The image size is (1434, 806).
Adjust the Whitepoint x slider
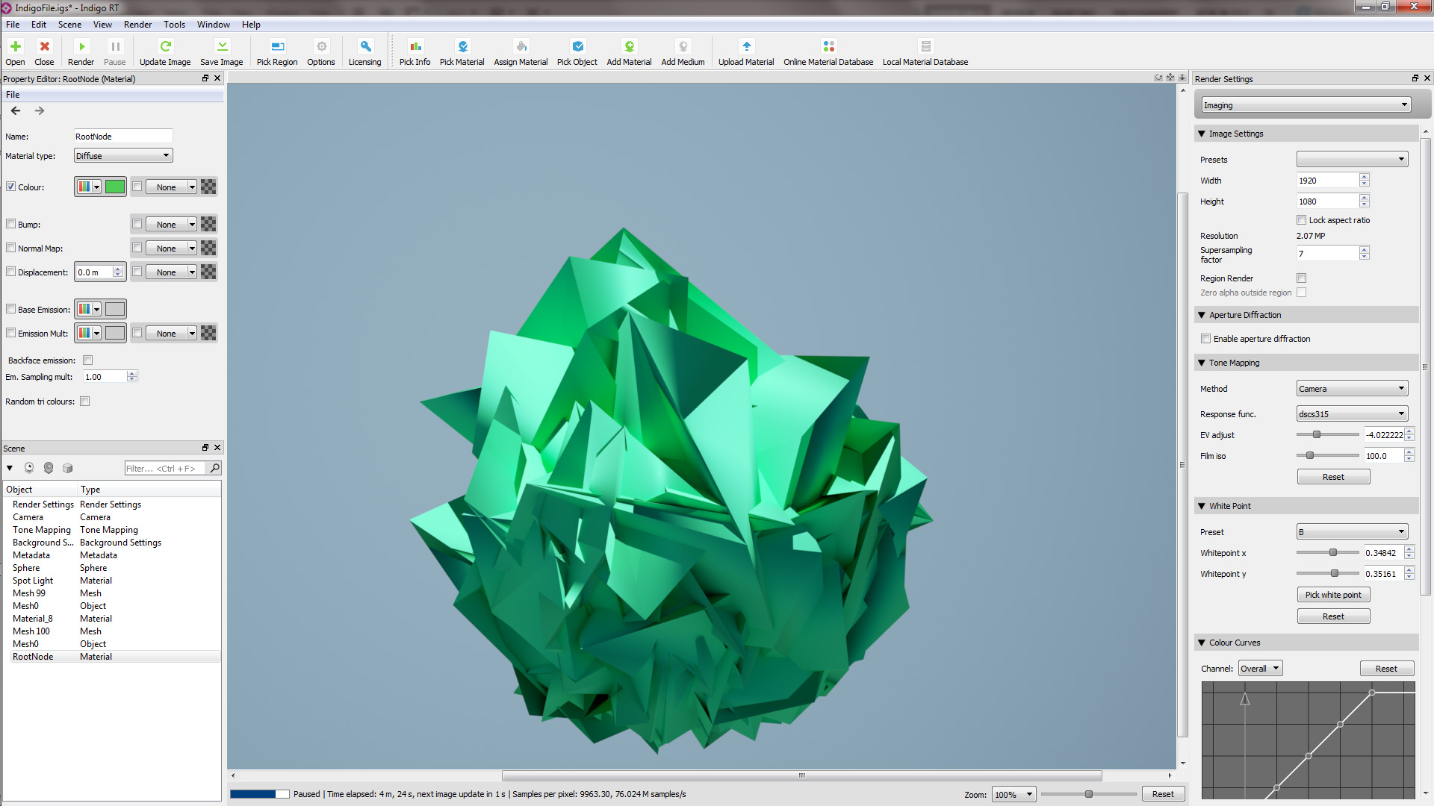1333,552
